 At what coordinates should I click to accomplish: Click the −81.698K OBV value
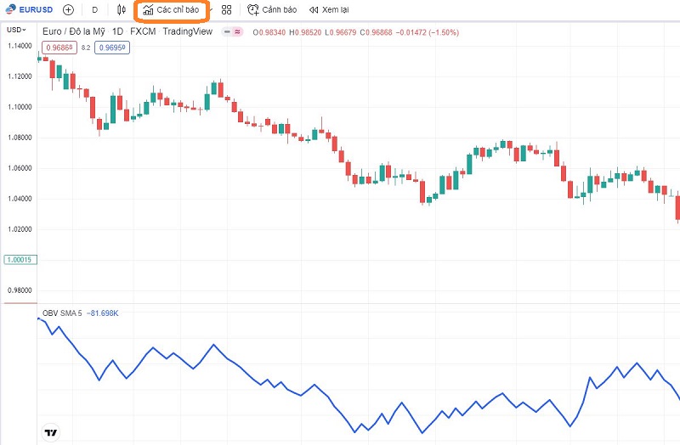point(102,313)
